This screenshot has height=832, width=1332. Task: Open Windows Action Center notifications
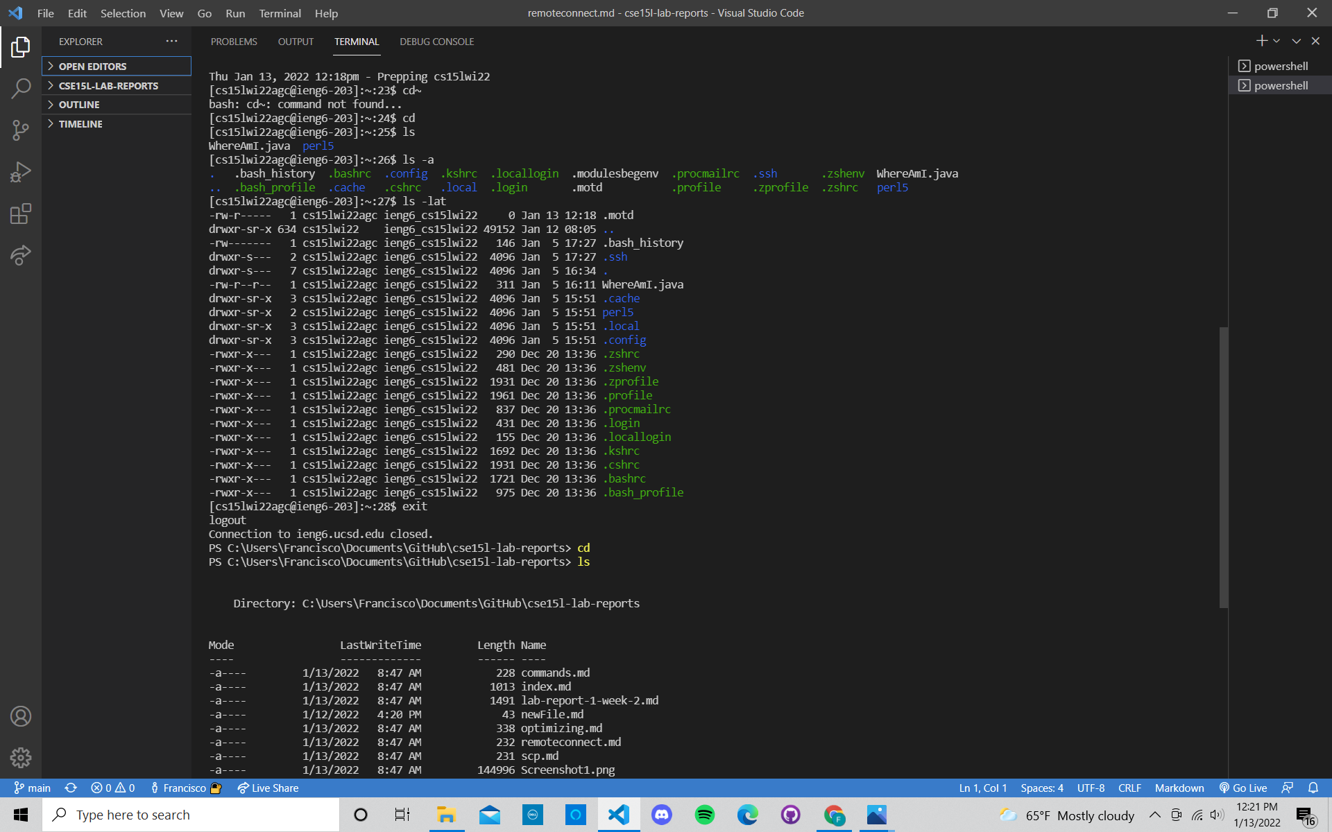(x=1307, y=815)
